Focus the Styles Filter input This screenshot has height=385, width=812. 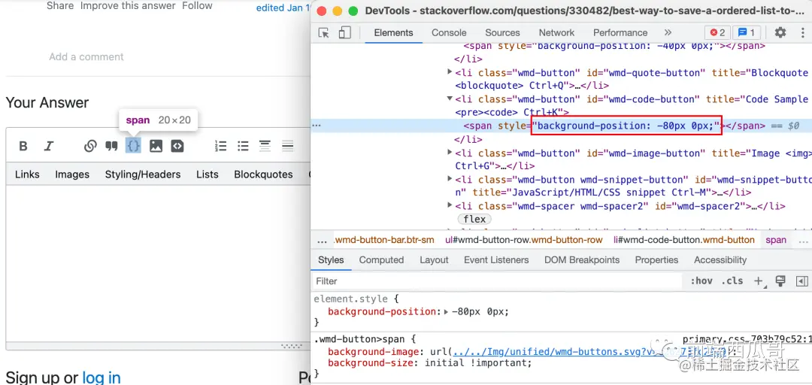click(x=497, y=280)
